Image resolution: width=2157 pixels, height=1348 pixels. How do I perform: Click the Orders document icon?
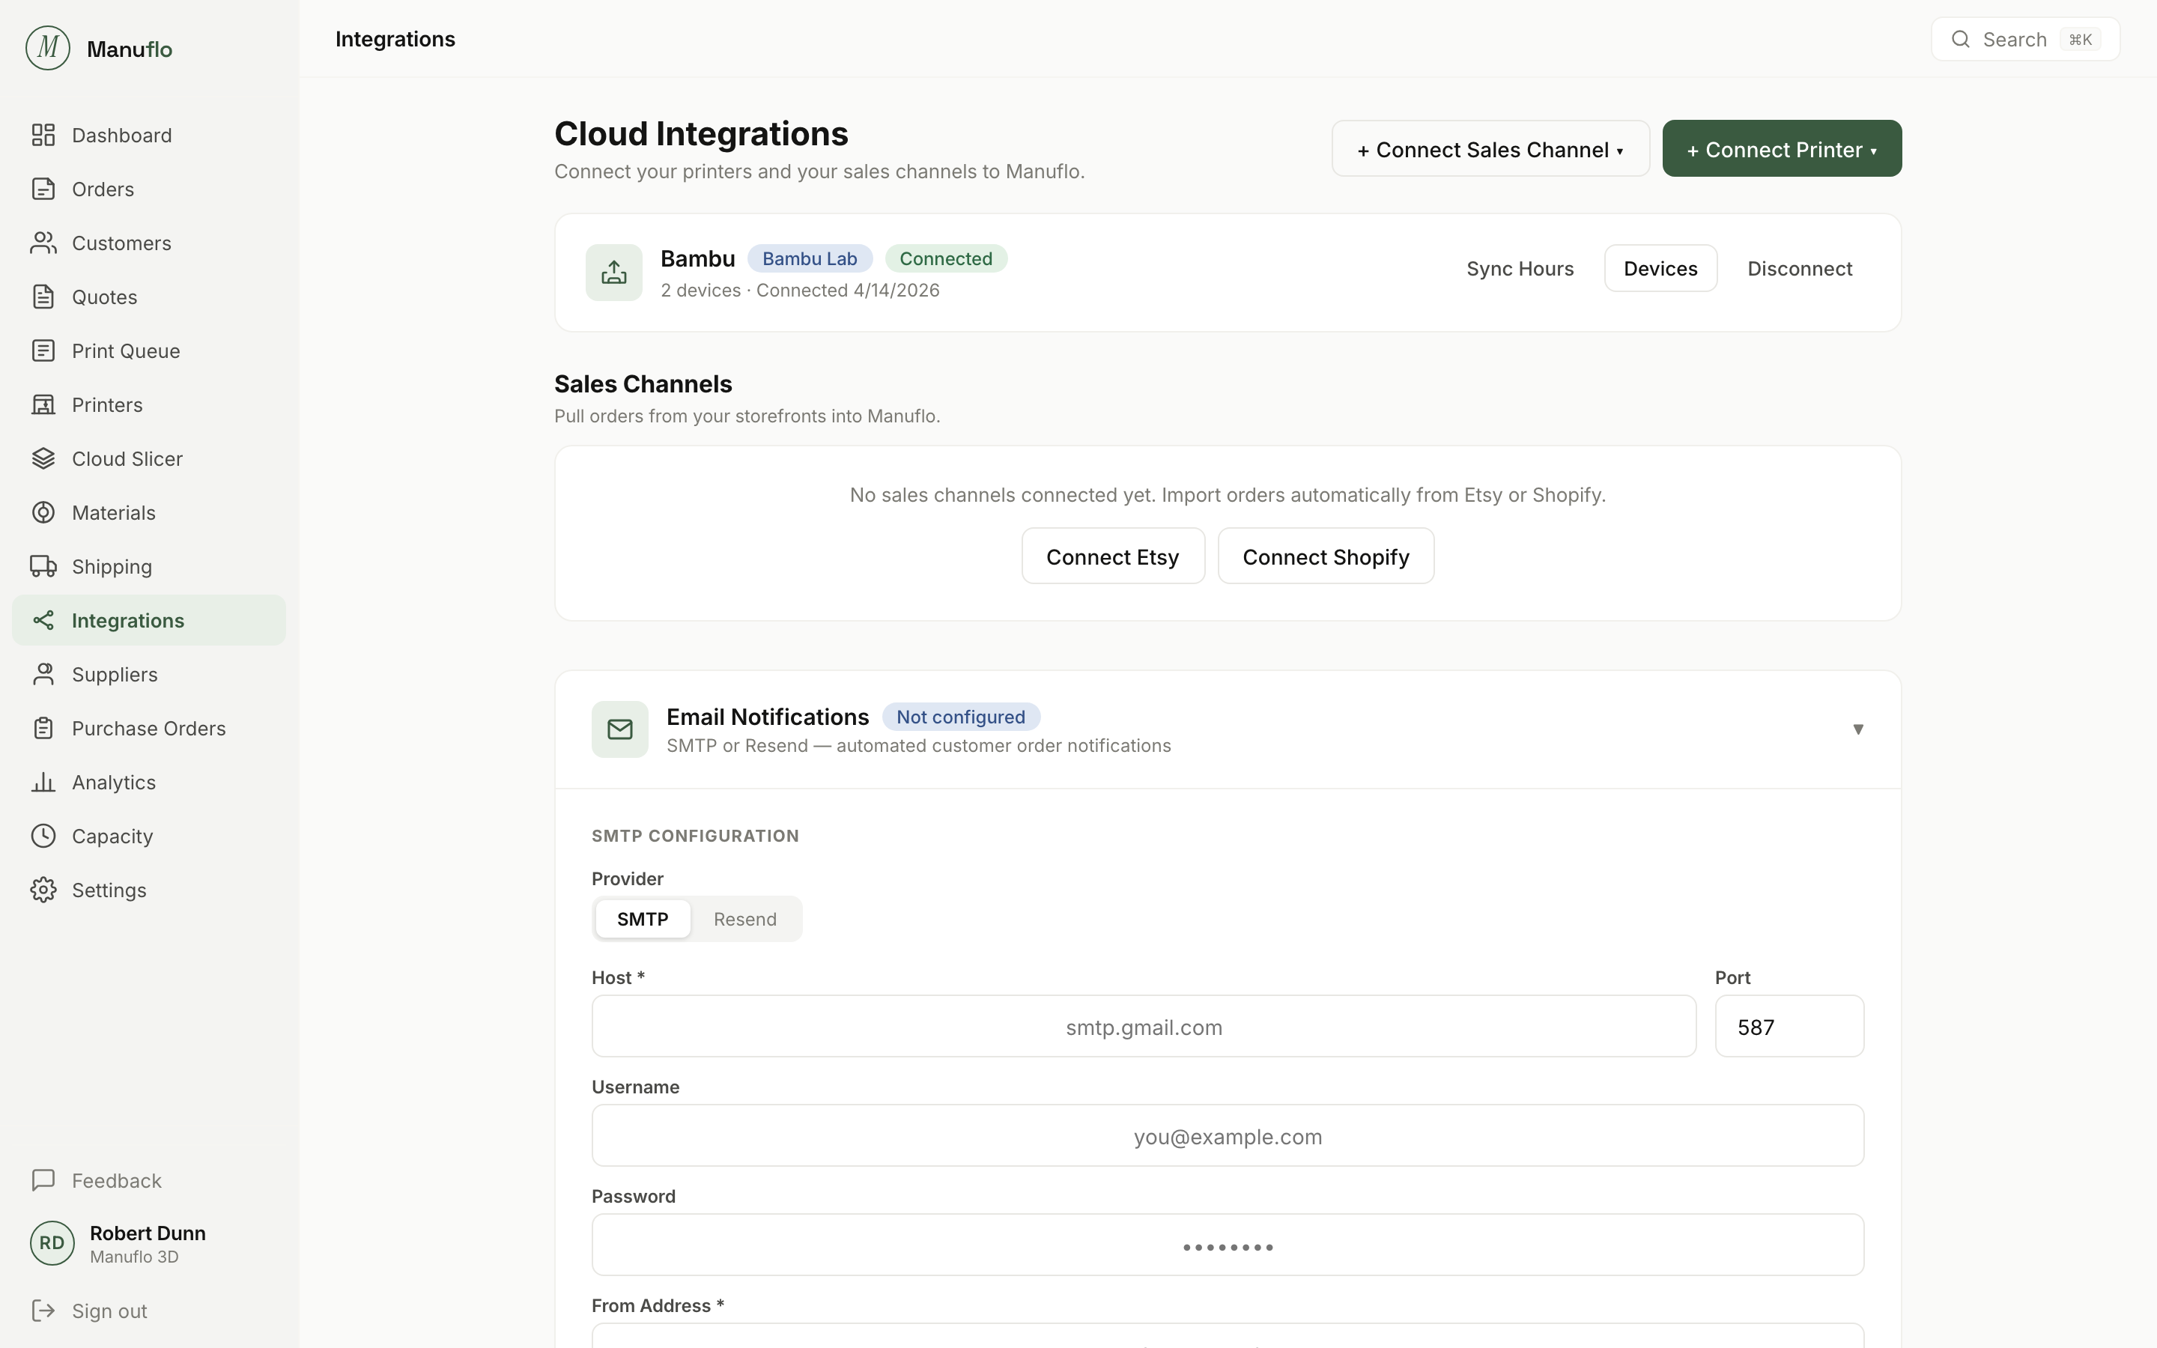43,189
